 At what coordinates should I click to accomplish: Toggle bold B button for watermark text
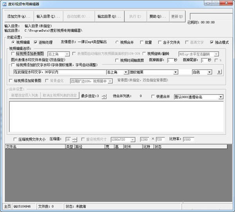coord(219,72)
